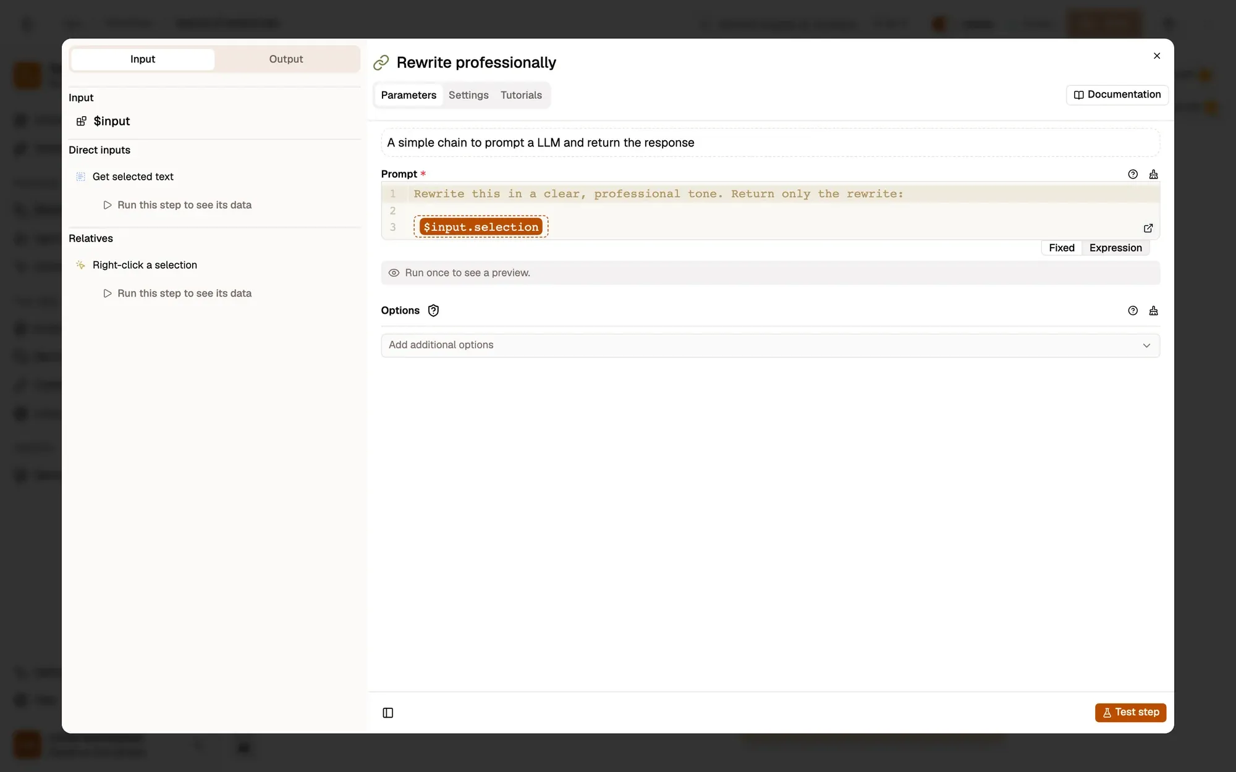Screen dimensions: 1236x772
Task: Select the Right-click a selection relative
Action: (x=145, y=265)
